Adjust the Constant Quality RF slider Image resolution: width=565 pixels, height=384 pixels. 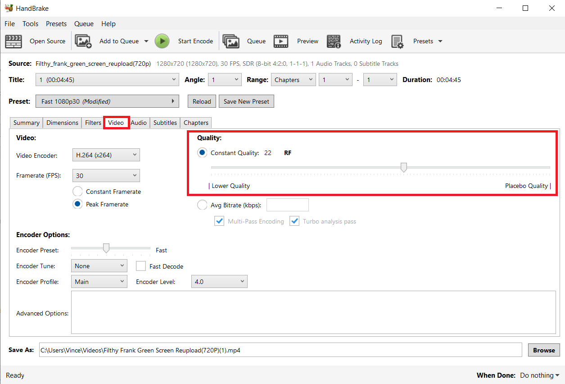coord(403,167)
